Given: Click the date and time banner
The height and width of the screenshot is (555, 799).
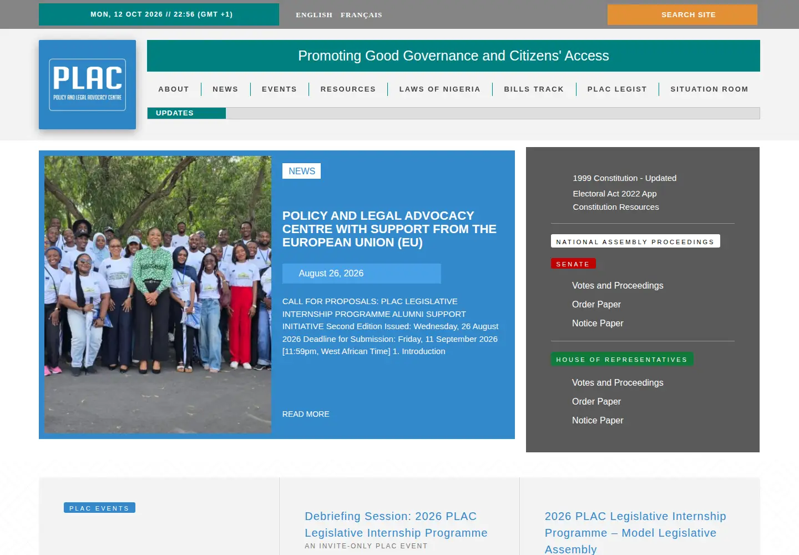Looking at the screenshot, I should (x=159, y=14).
